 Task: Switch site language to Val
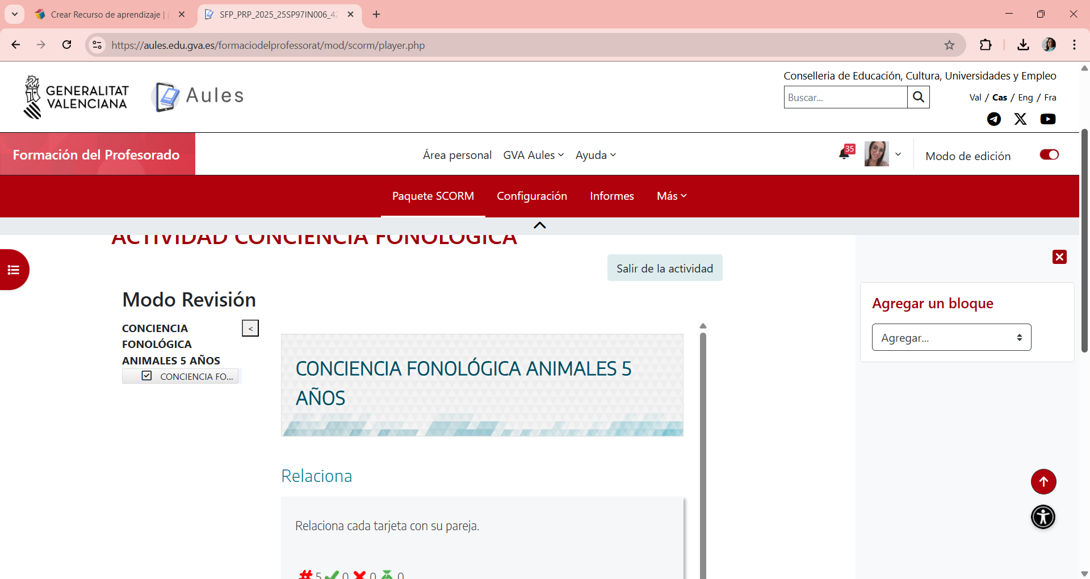975,98
